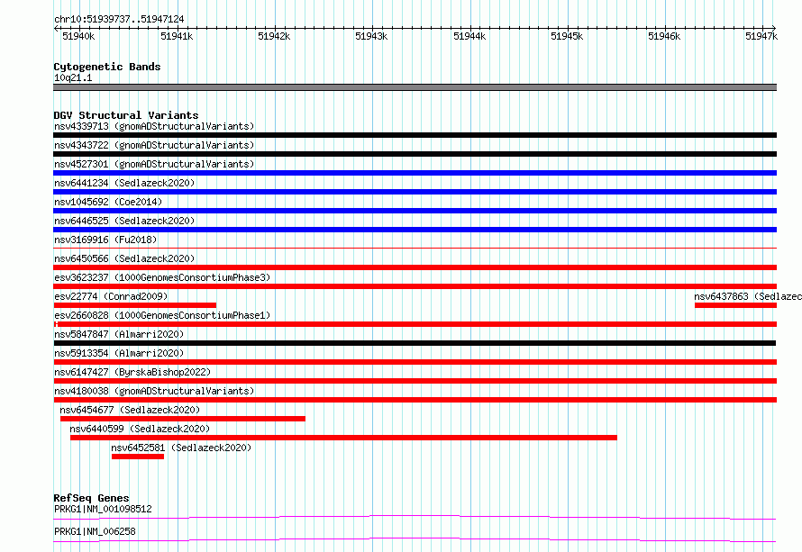The width and height of the screenshot is (802, 552).
Task: Select the long red bar for nsv6440599
Action: tap(343, 438)
